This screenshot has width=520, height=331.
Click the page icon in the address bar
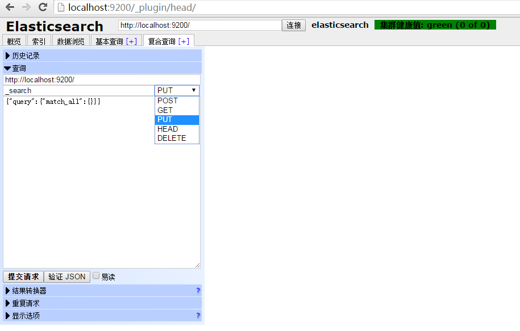pos(61,7)
